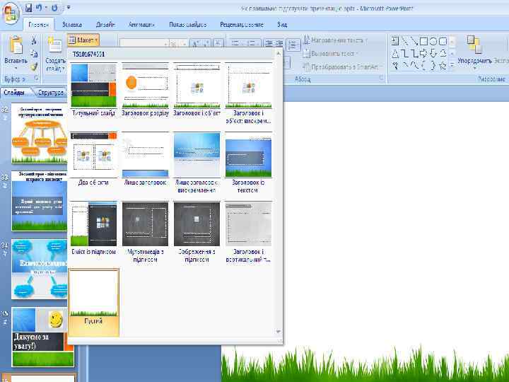
Task: Switch to the Дизайн ribbon tab
Action: [105, 25]
